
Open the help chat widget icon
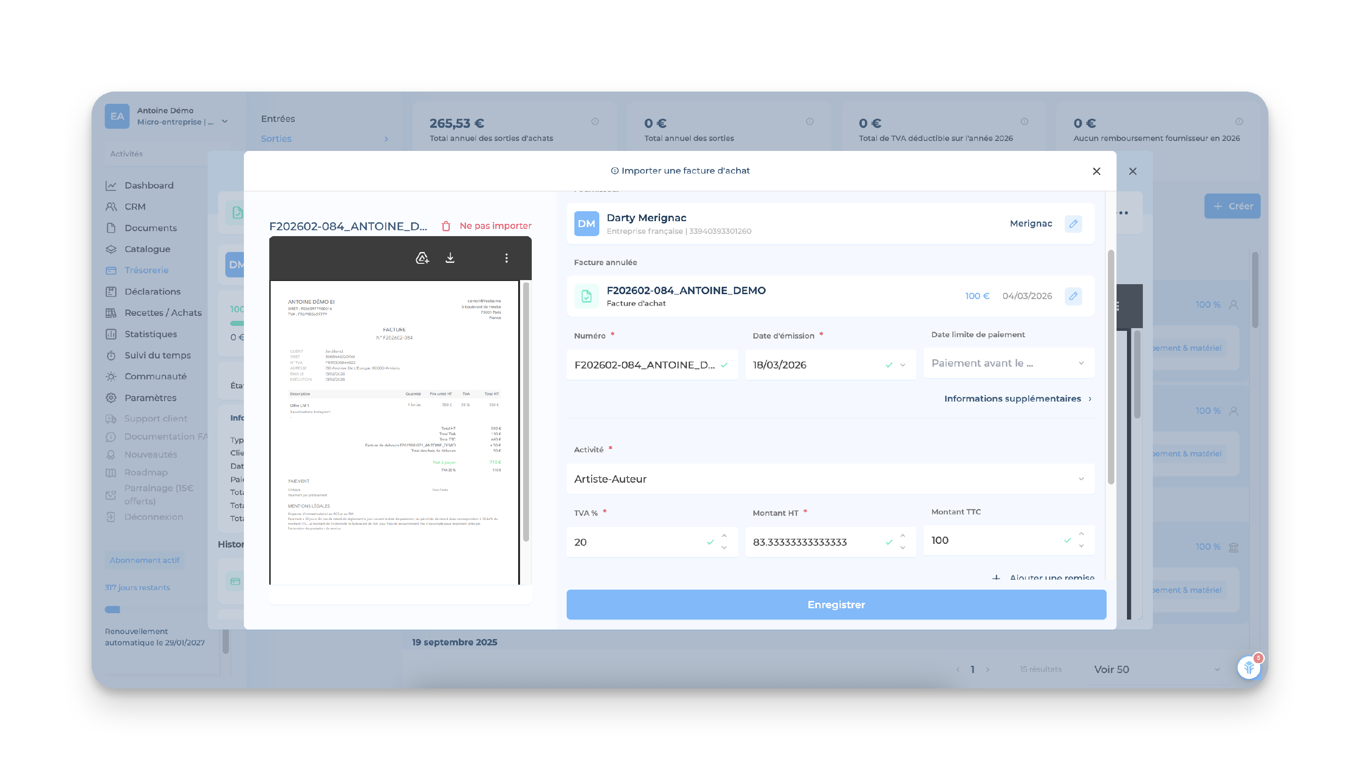click(1249, 668)
